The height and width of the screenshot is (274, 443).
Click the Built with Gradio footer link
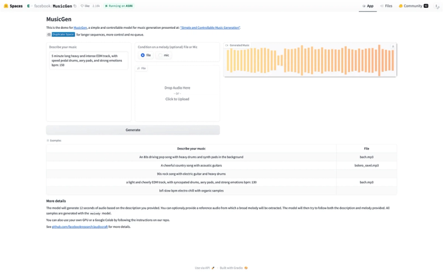234,268
